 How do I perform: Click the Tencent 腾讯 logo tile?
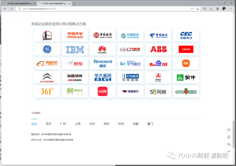click(x=103, y=63)
